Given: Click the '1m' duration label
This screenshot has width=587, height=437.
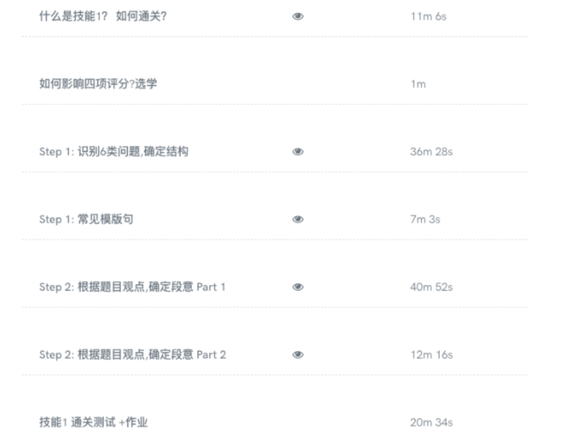Looking at the screenshot, I should coord(418,84).
